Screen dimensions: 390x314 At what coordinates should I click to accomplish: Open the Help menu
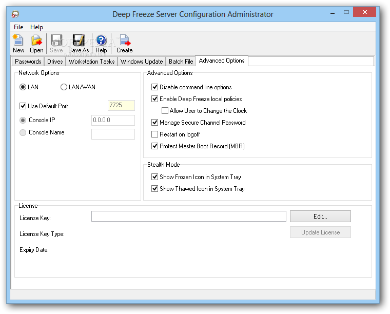click(36, 27)
